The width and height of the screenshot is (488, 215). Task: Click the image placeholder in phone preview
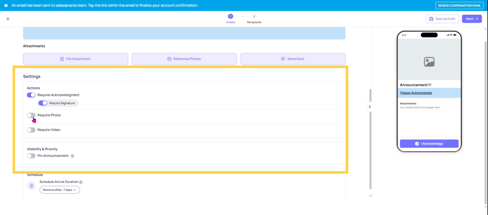429,62
